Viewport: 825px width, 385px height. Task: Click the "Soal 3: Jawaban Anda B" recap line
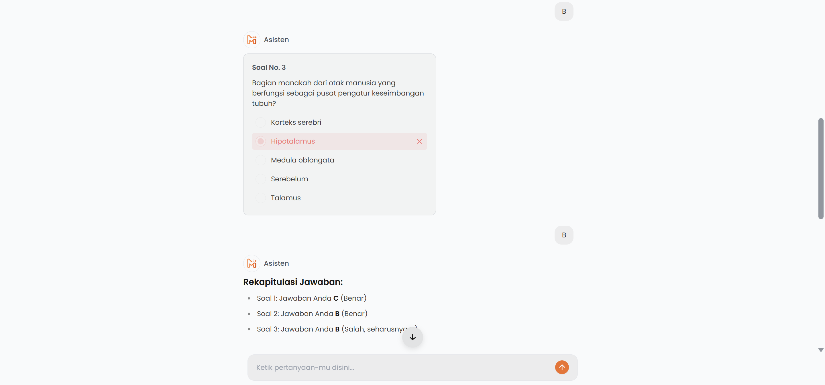click(330, 329)
